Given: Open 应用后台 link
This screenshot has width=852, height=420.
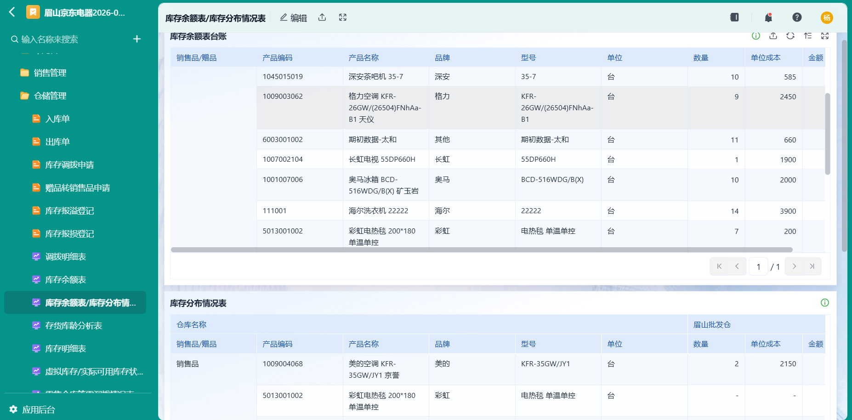Looking at the screenshot, I should [x=39, y=409].
